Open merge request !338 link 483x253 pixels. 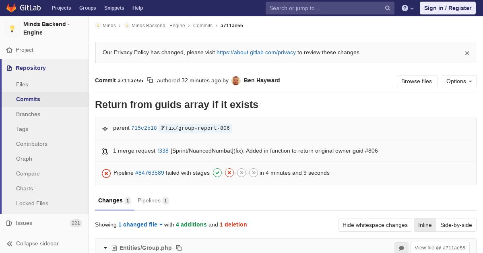pyautogui.click(x=163, y=151)
